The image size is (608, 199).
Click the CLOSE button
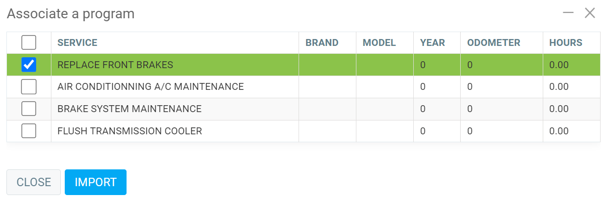click(34, 182)
